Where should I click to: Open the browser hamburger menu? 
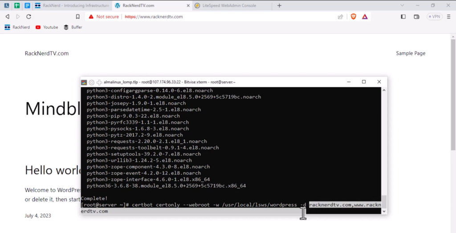pyautogui.click(x=449, y=16)
